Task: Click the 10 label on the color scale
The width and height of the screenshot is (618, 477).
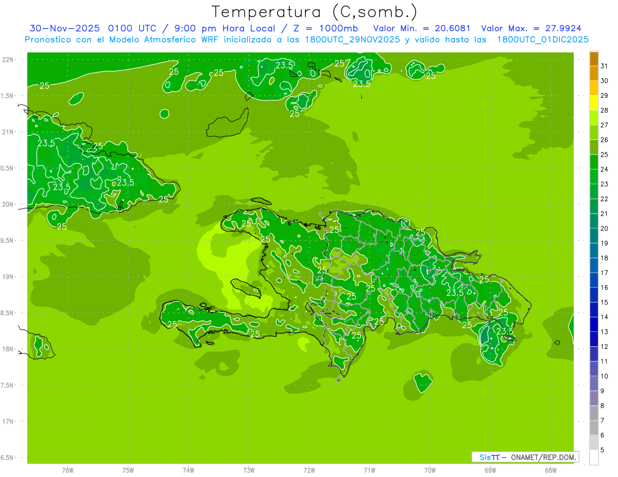Action: coord(604,376)
